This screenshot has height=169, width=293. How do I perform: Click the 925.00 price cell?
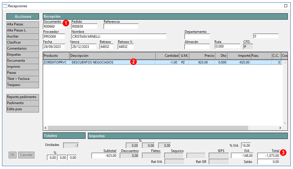tap(202, 62)
